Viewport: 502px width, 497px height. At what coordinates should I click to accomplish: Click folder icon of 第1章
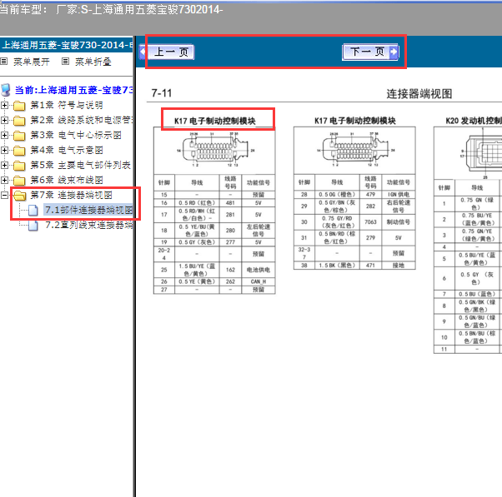tap(19, 106)
